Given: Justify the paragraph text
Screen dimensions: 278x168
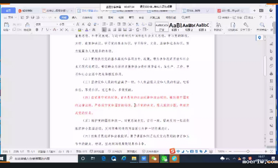Looking at the screenshot, I should pos(120,29).
